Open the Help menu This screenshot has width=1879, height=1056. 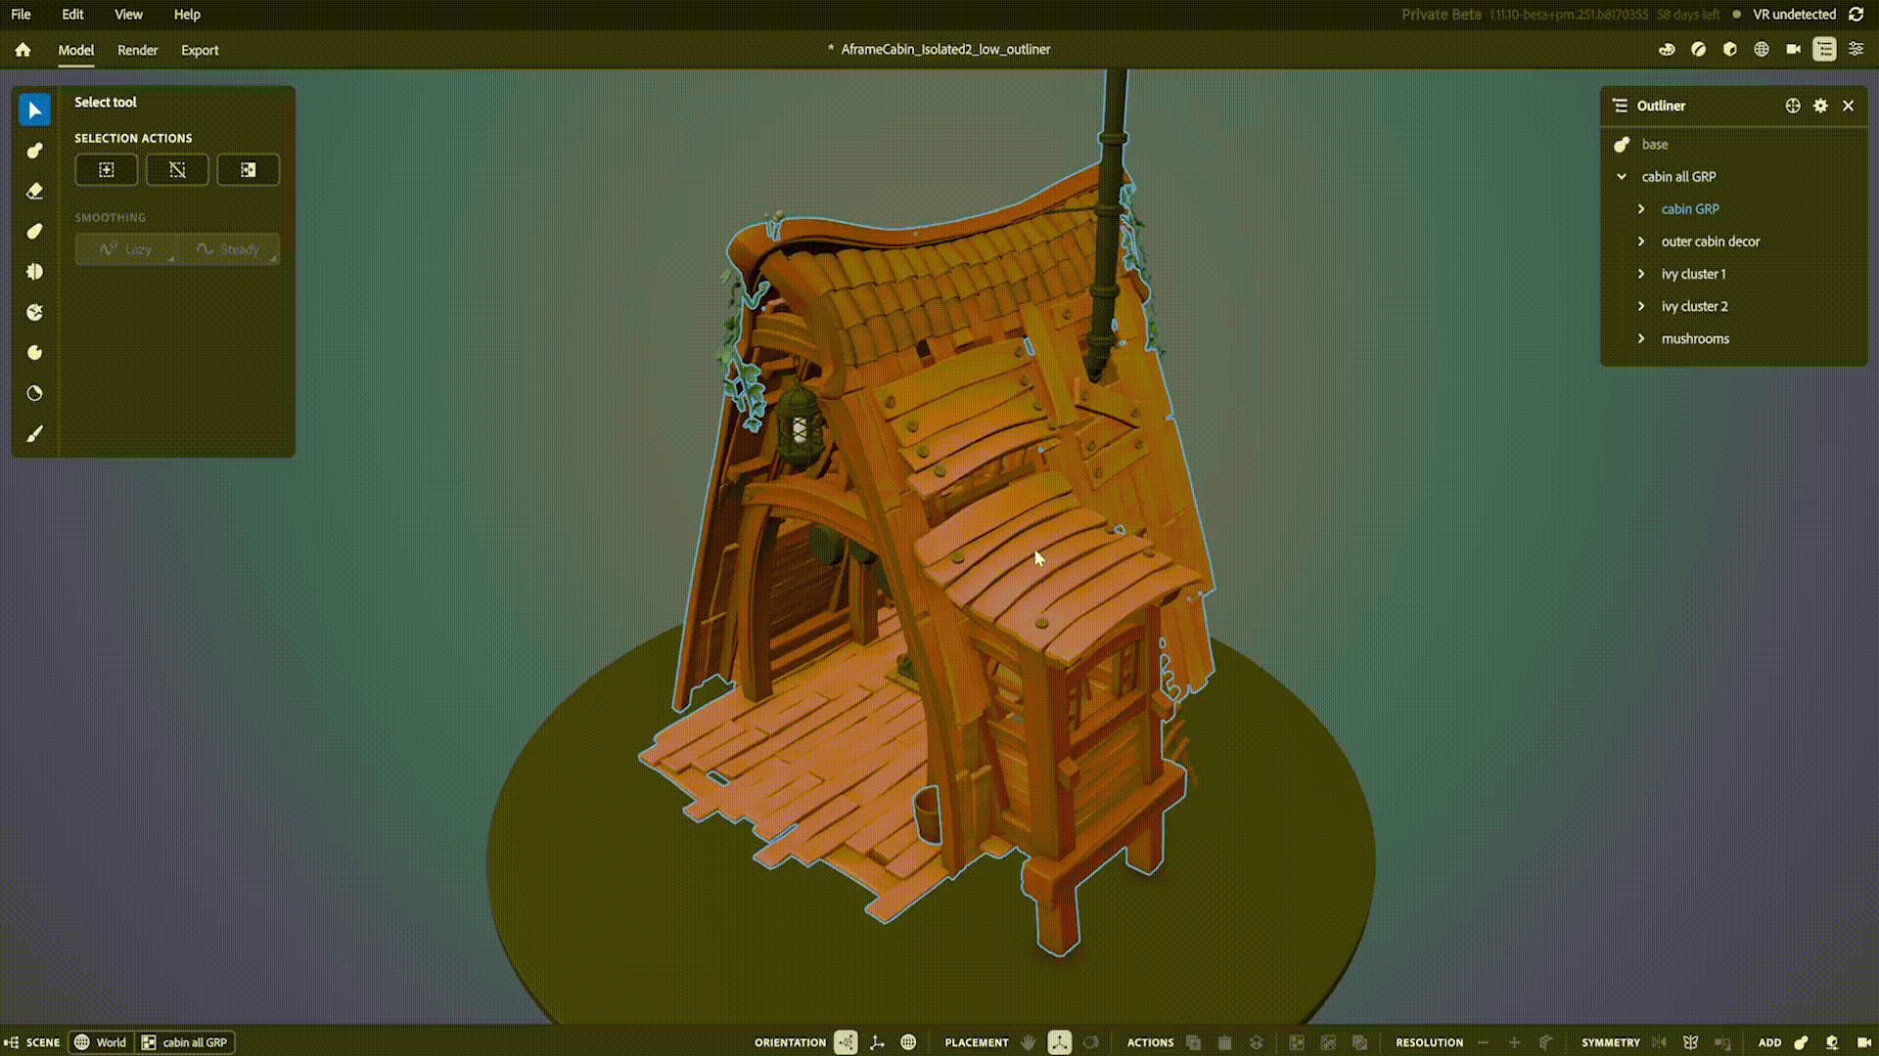coord(187,15)
